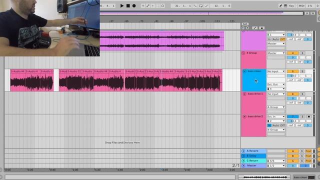Unfold the Master track
The height and width of the screenshot is (180, 320).
point(243,165)
